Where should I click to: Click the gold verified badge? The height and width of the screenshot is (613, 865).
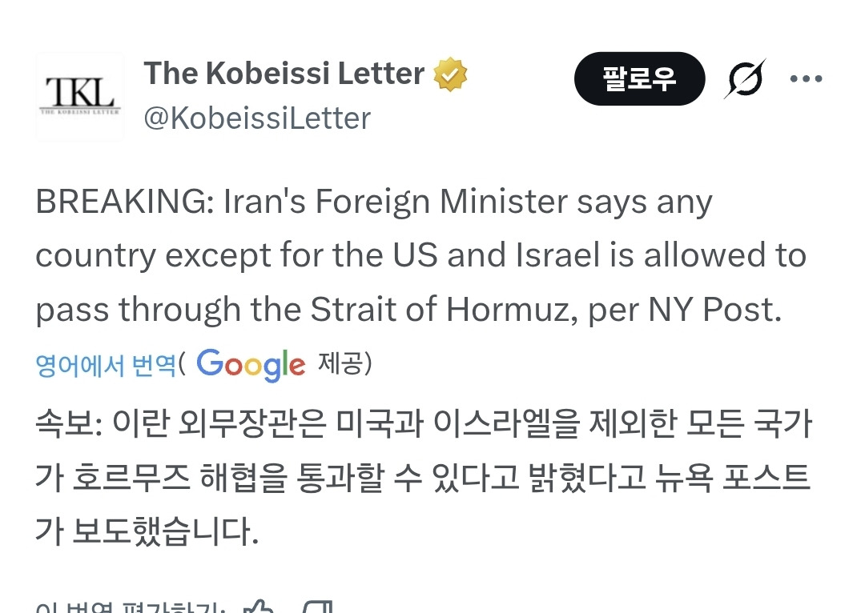(x=450, y=75)
